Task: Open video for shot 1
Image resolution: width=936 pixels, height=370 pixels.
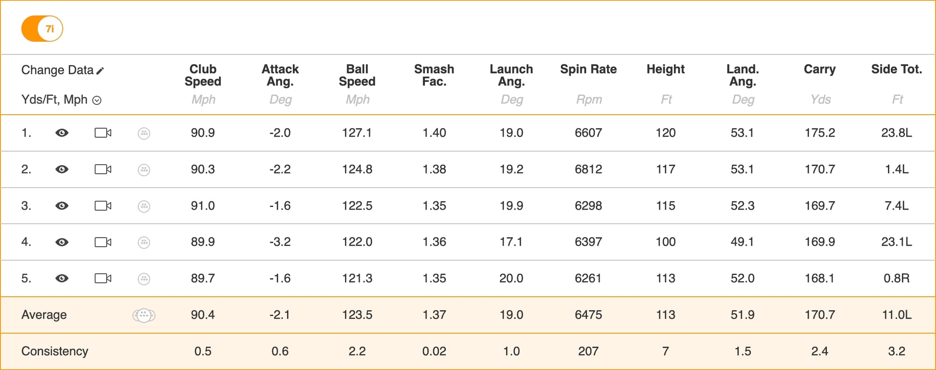Action: (103, 133)
